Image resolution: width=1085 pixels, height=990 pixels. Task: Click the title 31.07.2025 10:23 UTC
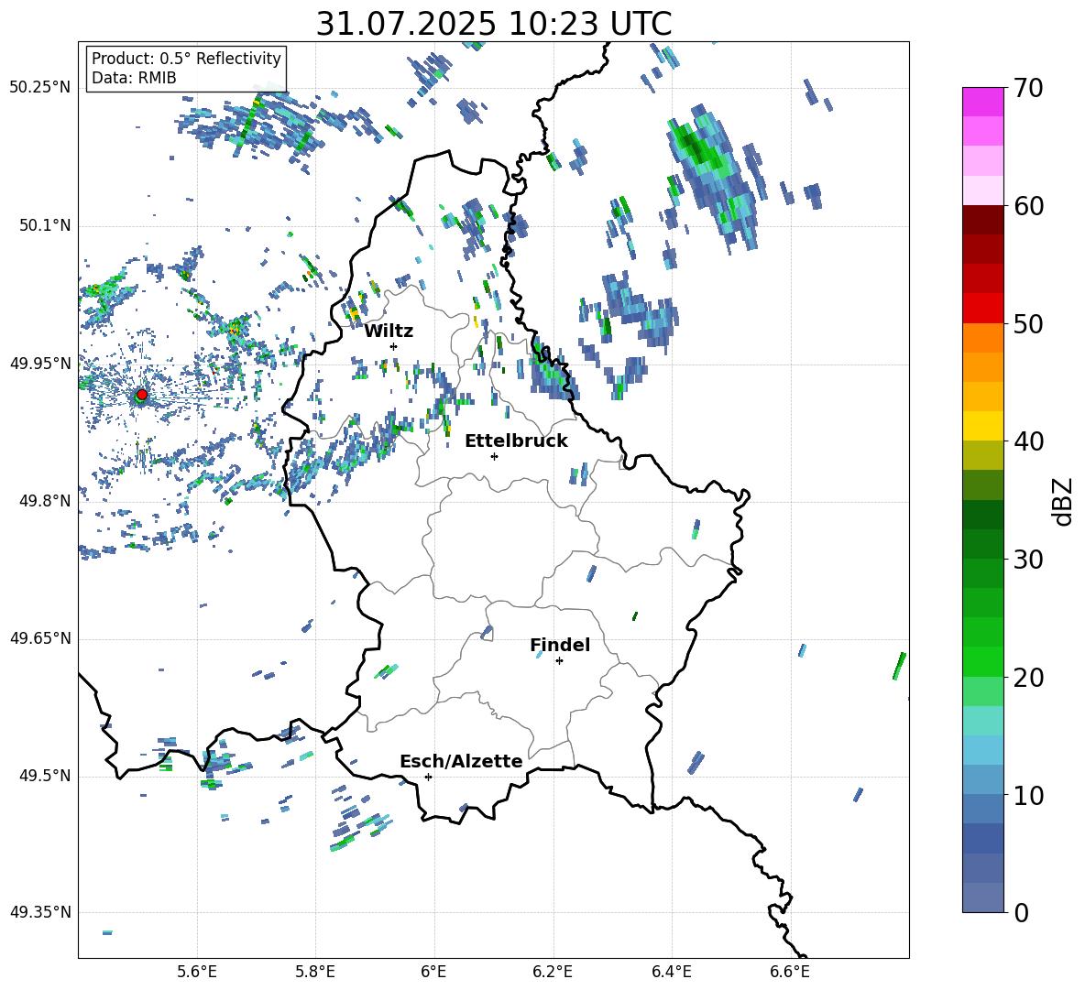click(494, 24)
